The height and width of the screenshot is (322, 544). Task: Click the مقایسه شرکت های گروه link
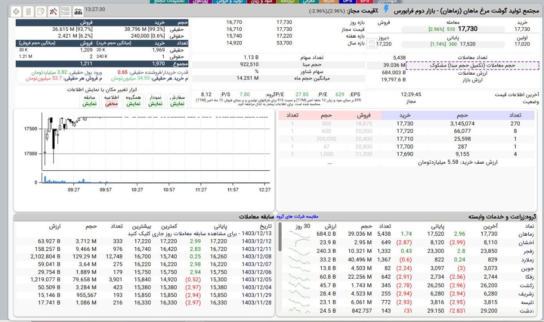pos(297,217)
